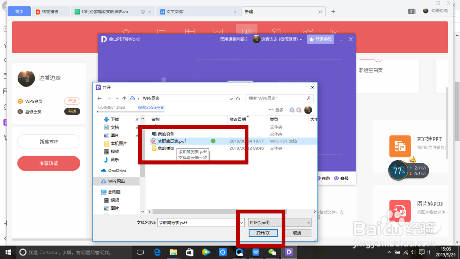This screenshot has width=460, height=259.
Task: Sort by 修改日期 column header
Action: pos(238,119)
